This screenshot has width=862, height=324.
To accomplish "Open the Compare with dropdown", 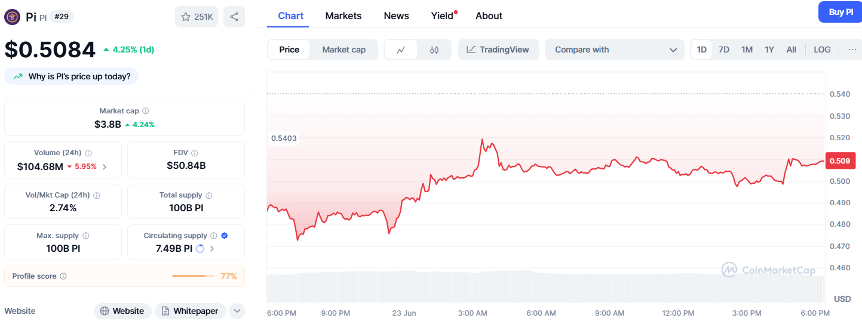I will [x=615, y=50].
